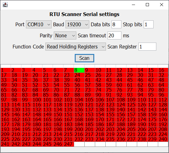Expand the Baud rate 19200 dropdown

coord(77,24)
